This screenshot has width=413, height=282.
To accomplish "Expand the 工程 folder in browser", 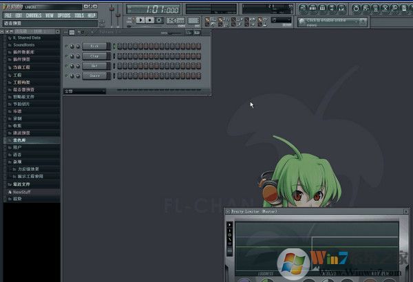I will click(10, 75).
